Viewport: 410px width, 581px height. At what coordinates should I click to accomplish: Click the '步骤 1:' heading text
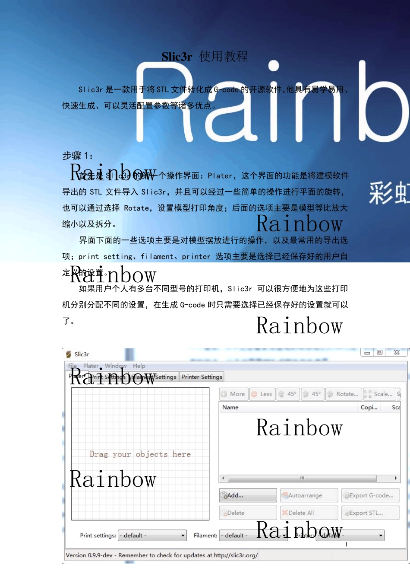[78, 156]
